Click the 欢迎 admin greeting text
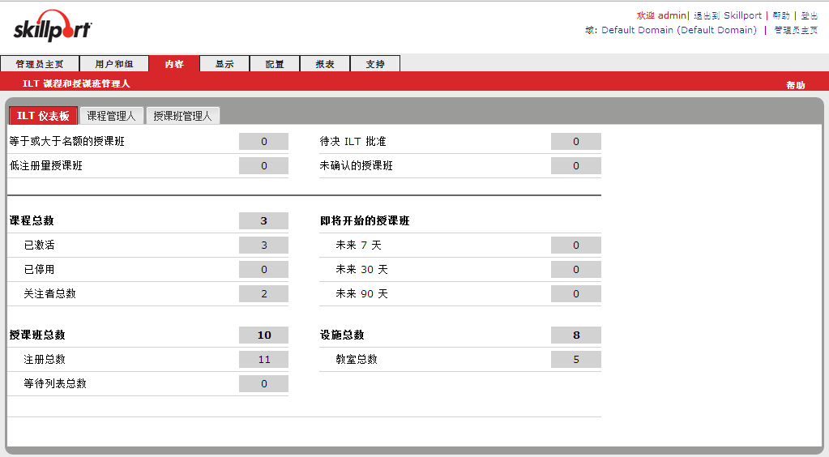This screenshot has width=829, height=457. pos(661,15)
